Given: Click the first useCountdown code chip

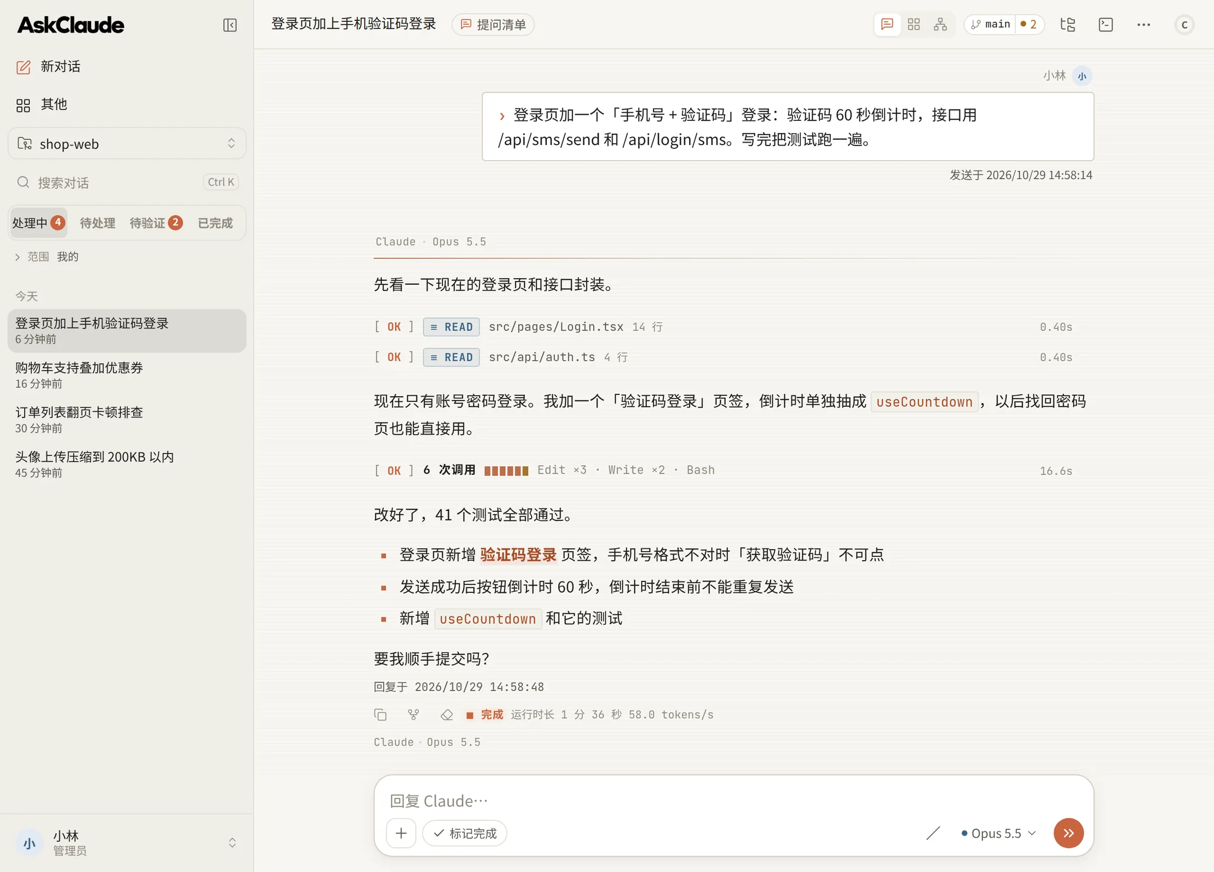Looking at the screenshot, I should (924, 402).
